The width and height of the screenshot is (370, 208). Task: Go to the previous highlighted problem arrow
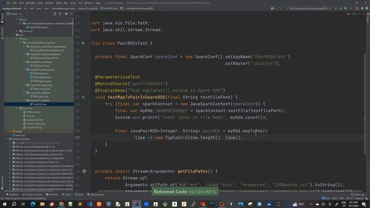(360, 14)
